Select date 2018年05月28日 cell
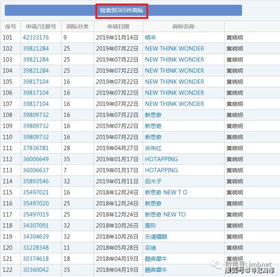Viewport: 280px width, 277px height. point(117,248)
